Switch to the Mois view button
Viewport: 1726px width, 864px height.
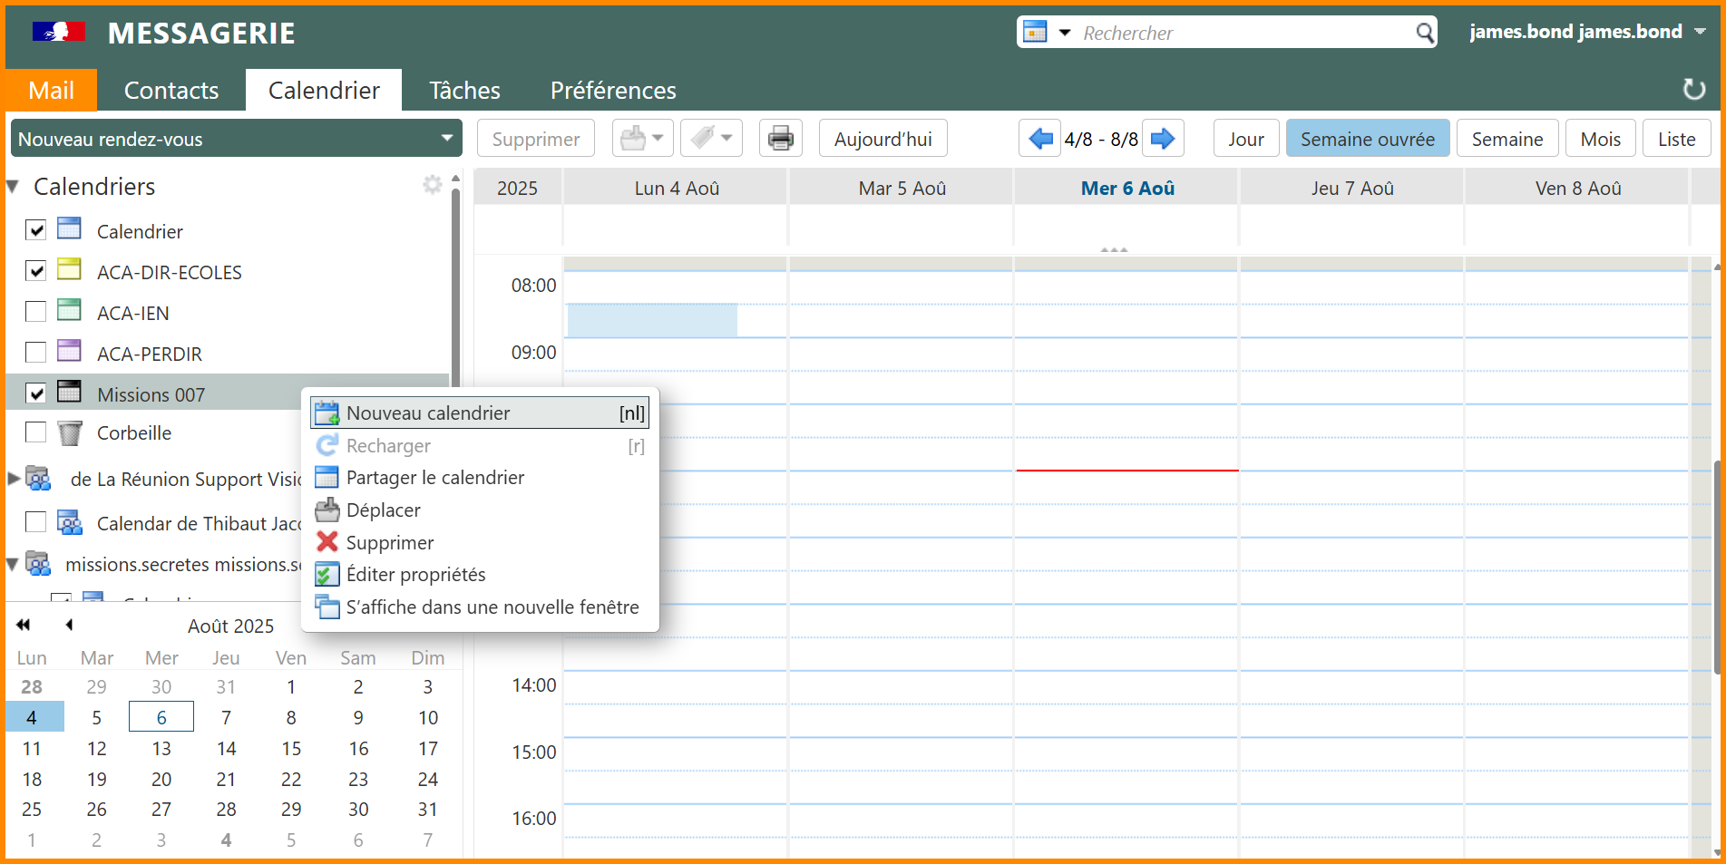pos(1600,139)
